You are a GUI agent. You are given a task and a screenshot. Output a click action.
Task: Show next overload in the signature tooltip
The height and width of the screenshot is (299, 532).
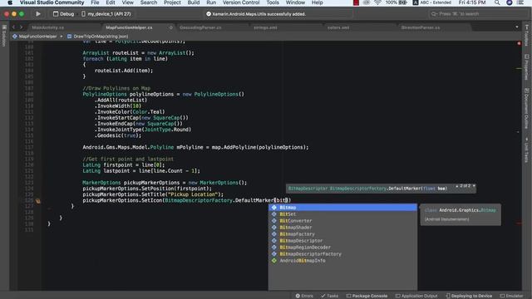pos(474,186)
